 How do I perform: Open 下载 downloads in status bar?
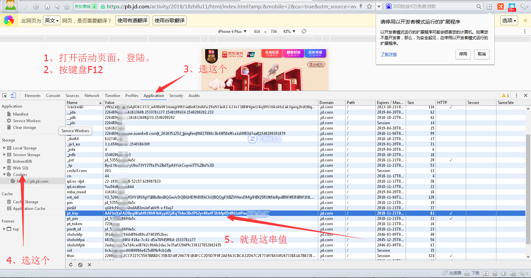tap(472, 273)
